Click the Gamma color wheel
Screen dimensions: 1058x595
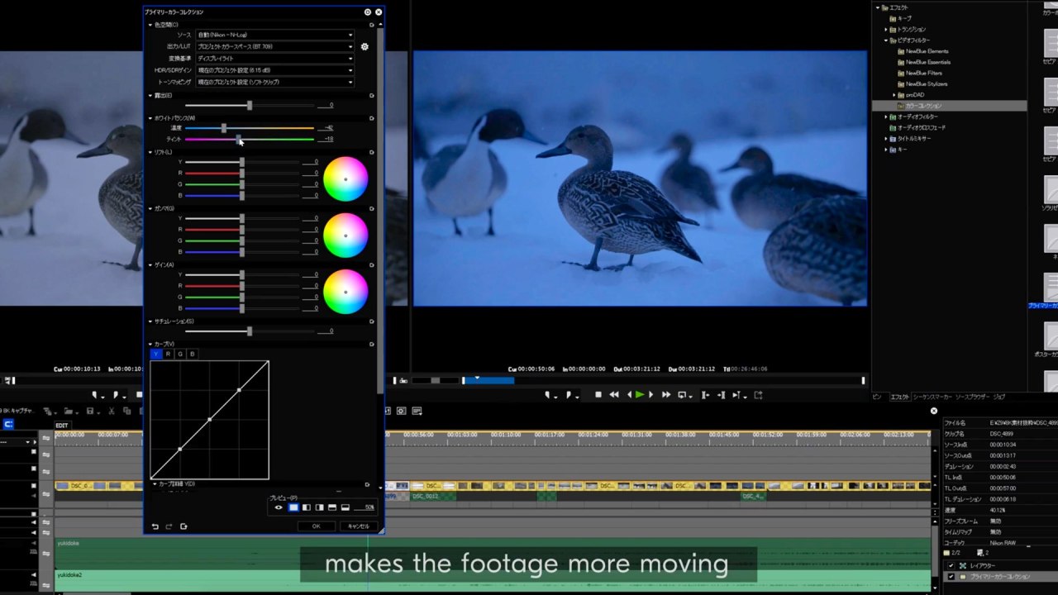tap(345, 235)
